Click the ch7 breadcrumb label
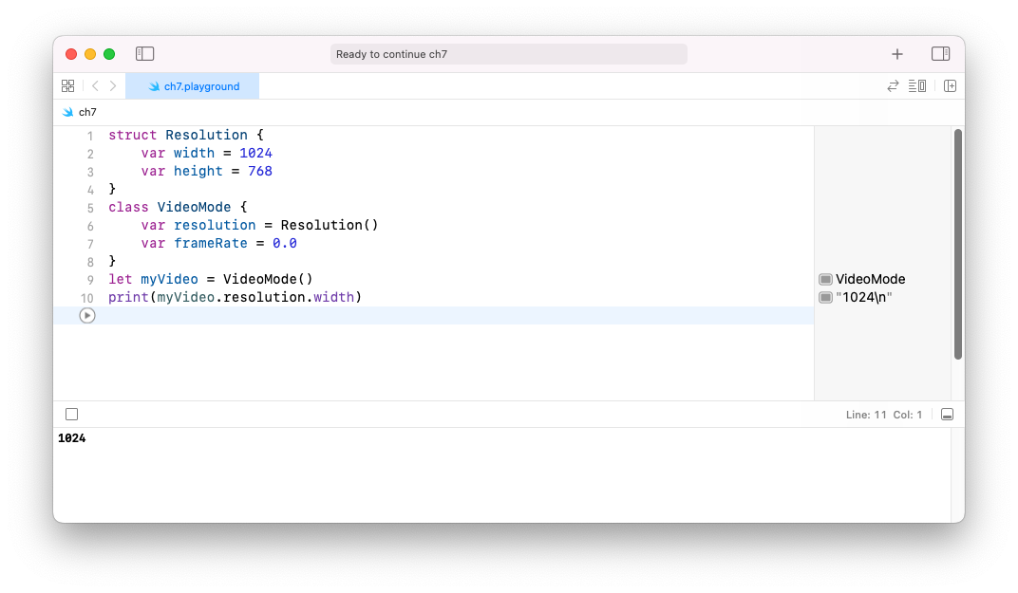This screenshot has width=1018, height=593. [87, 112]
